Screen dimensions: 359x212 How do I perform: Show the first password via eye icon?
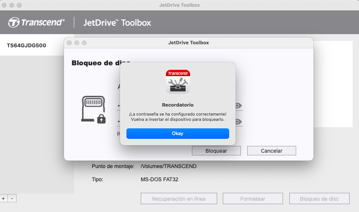point(238,106)
